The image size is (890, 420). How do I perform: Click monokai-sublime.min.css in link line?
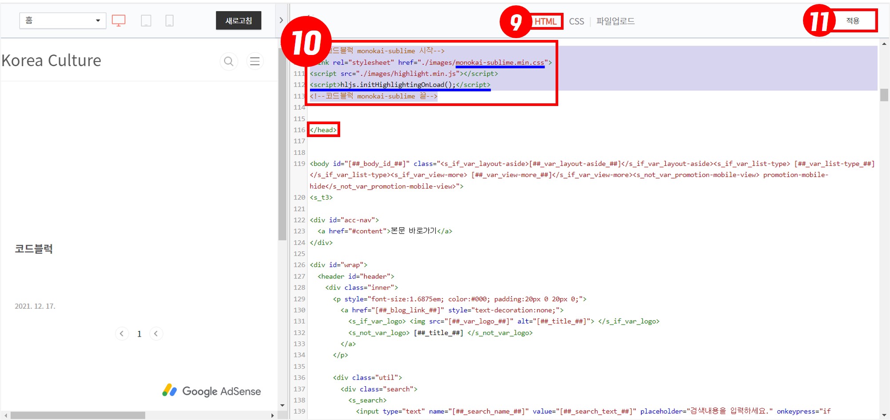click(x=500, y=63)
